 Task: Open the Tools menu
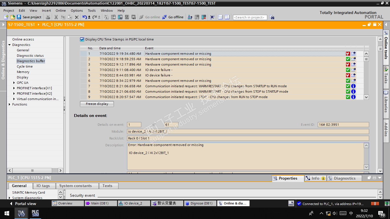coord(92,11)
